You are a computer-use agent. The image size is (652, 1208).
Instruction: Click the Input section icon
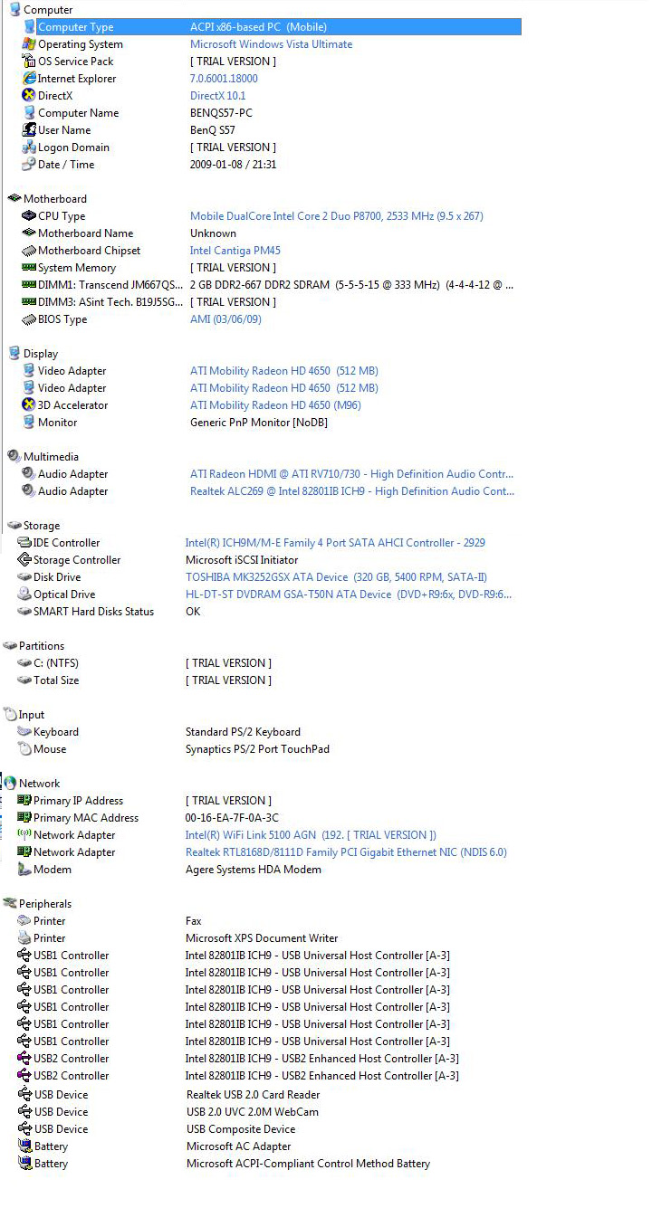(x=10, y=715)
